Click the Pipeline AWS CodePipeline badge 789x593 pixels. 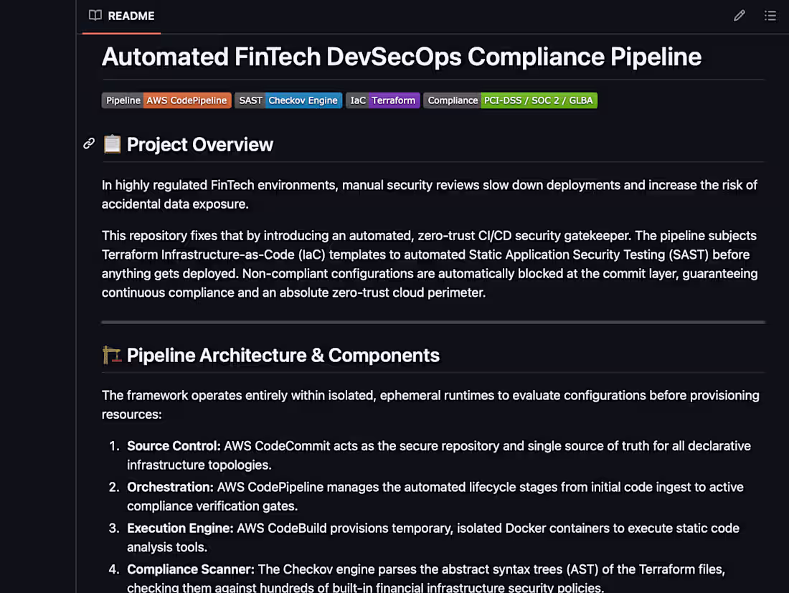[x=166, y=100]
